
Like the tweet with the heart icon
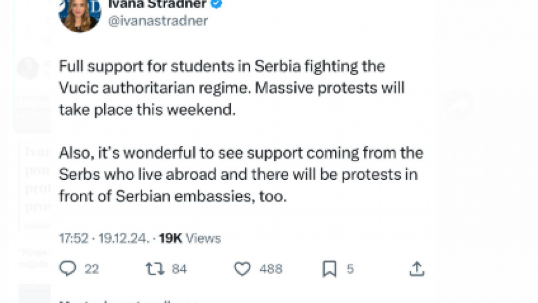(x=242, y=268)
